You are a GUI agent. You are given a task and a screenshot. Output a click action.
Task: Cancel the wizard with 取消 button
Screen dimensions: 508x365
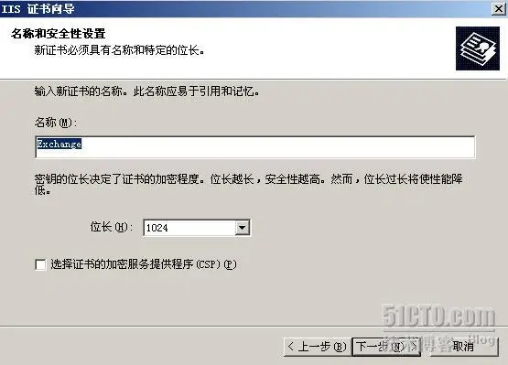coord(463,347)
